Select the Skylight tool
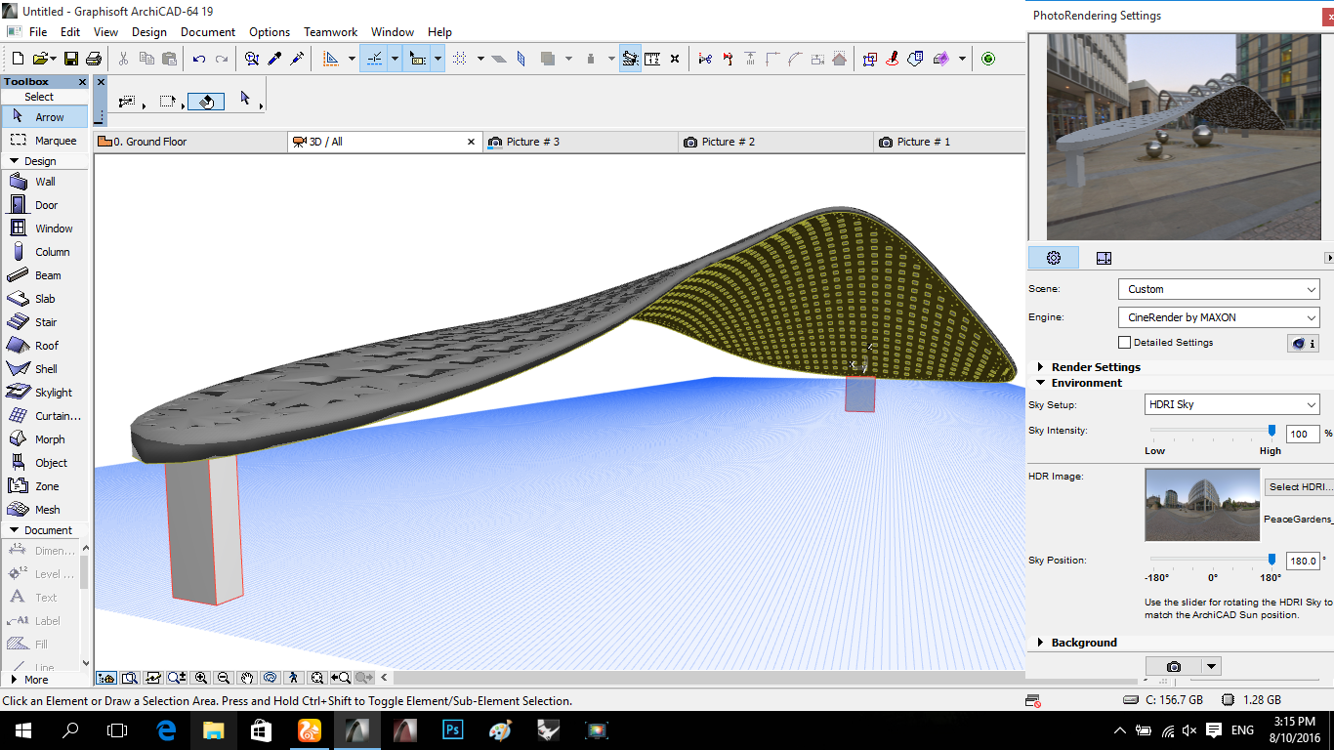 point(53,393)
